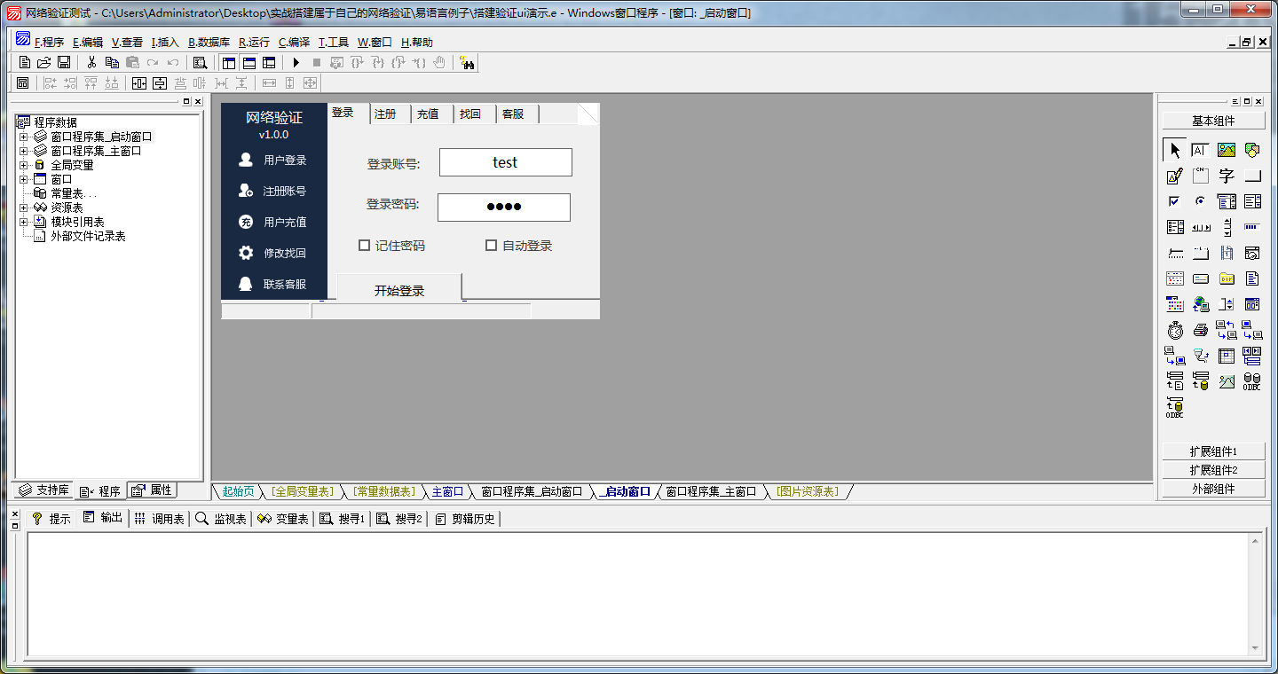Select the picture box component

coord(1227,151)
